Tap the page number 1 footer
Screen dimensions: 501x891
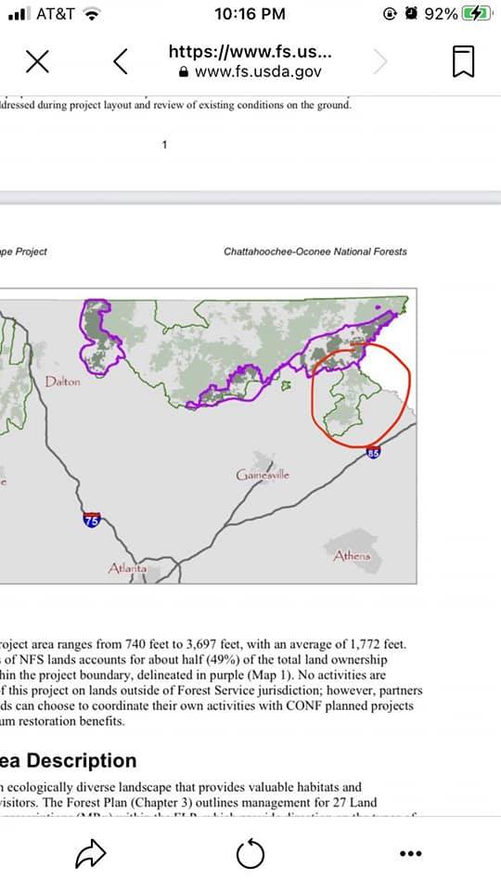[x=165, y=145]
